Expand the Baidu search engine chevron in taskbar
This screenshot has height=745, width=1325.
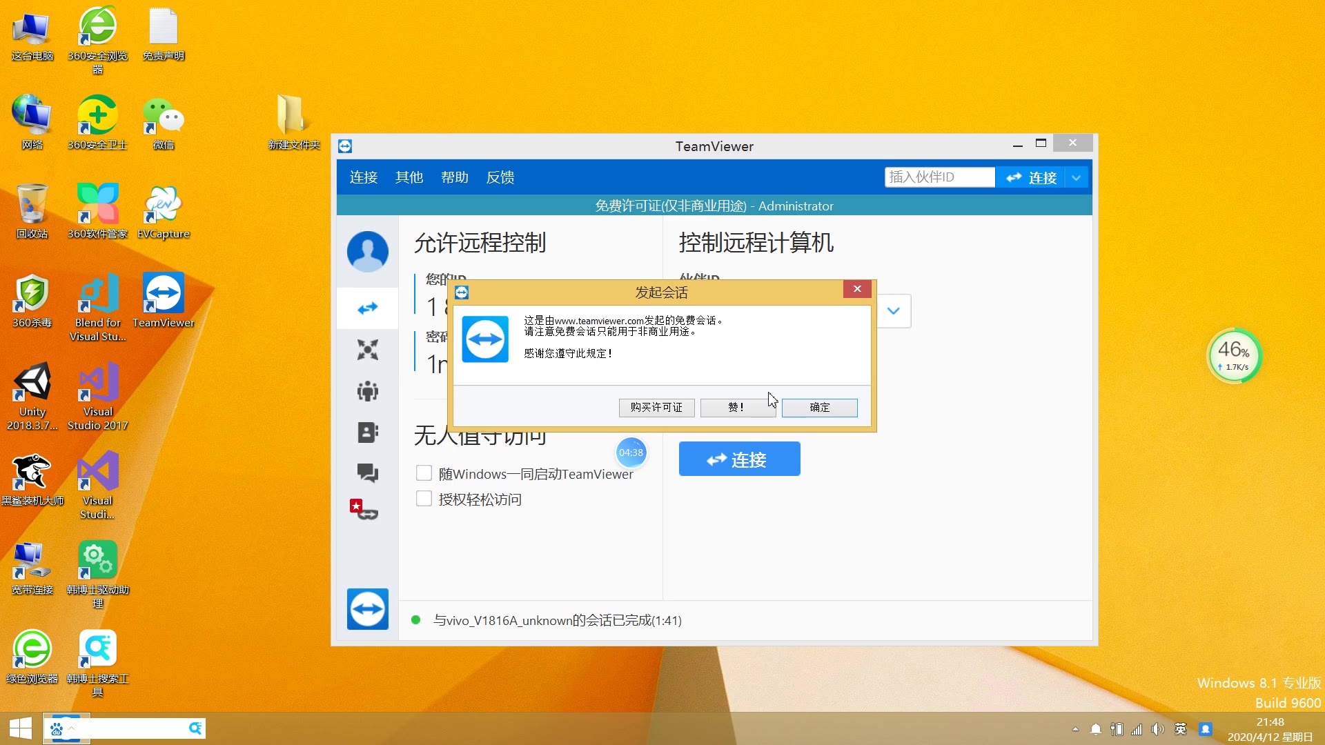coord(71,728)
